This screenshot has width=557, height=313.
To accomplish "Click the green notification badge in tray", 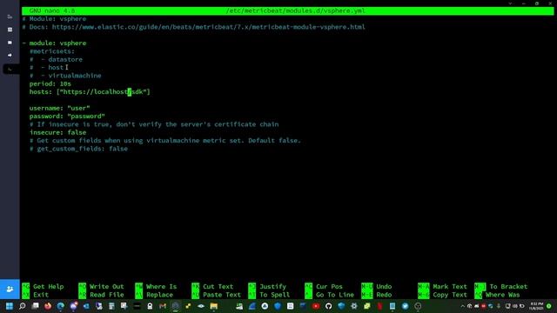I will tap(549, 306).
